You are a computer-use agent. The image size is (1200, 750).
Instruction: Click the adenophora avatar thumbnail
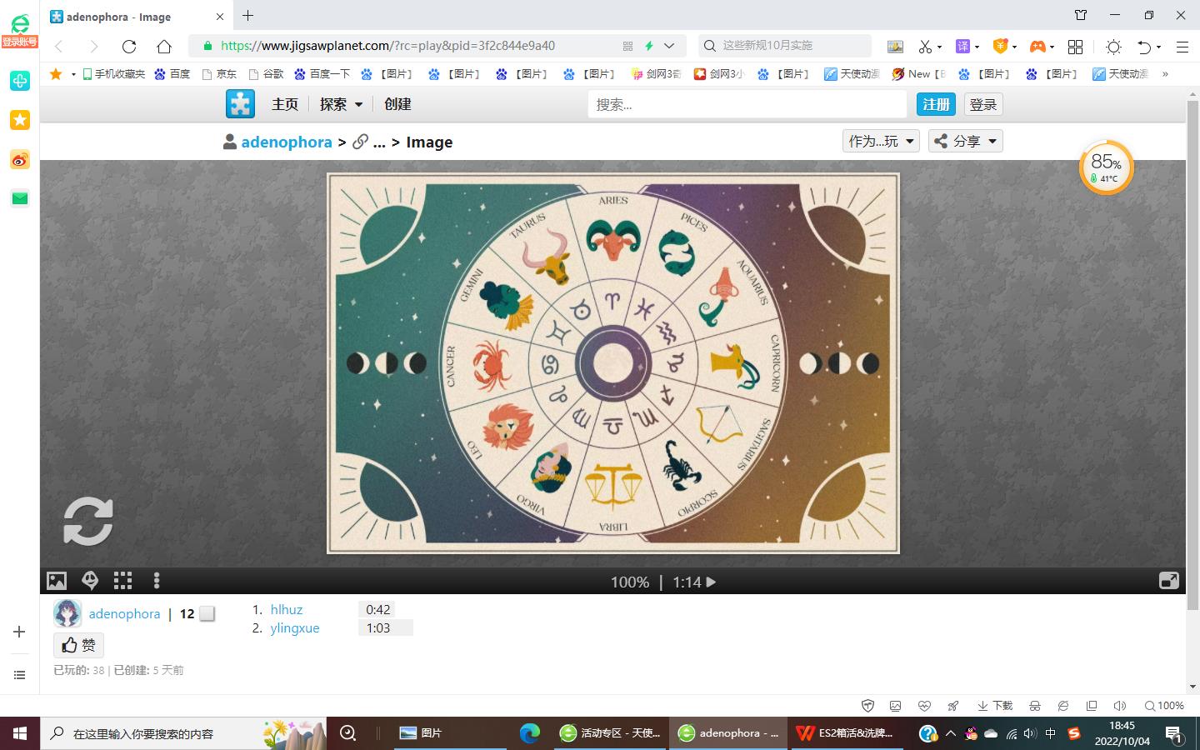[67, 613]
